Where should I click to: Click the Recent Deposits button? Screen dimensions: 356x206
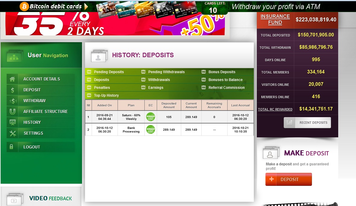coord(307,123)
